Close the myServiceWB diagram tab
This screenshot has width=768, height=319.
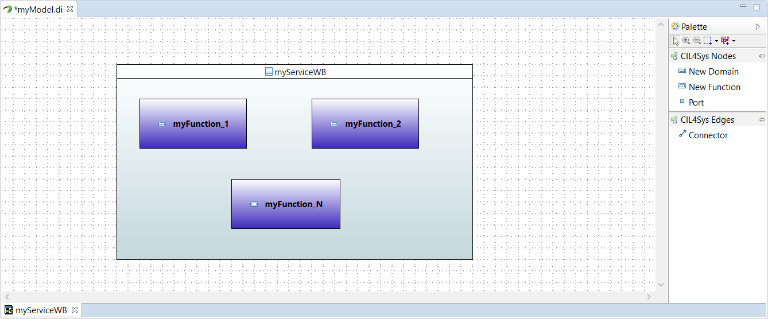(x=75, y=310)
